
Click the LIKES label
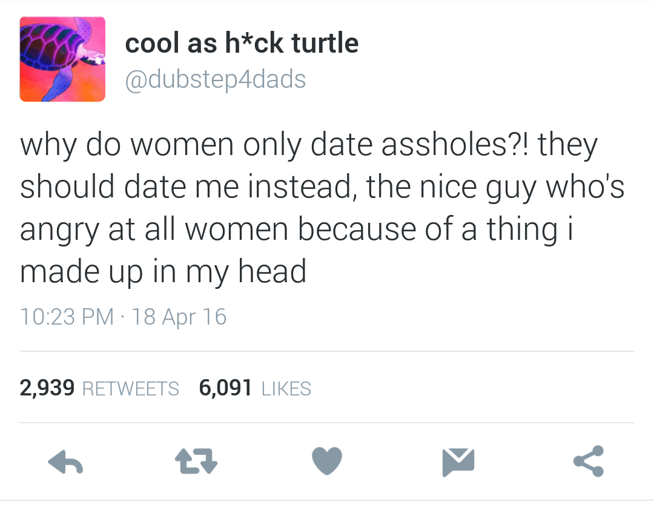286,389
